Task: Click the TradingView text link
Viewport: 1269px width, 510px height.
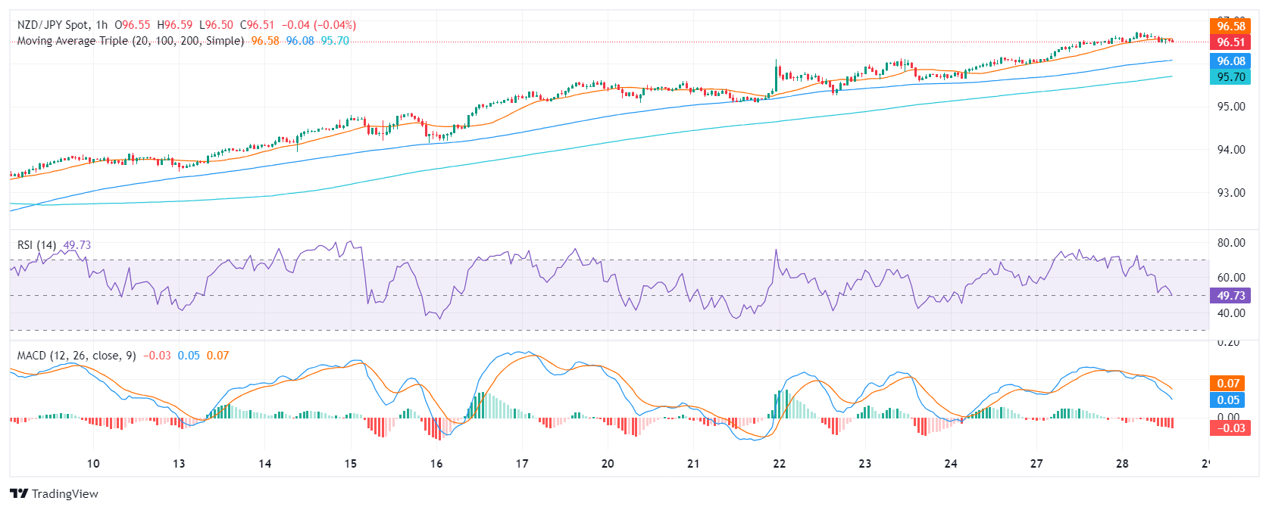Action: [x=64, y=494]
